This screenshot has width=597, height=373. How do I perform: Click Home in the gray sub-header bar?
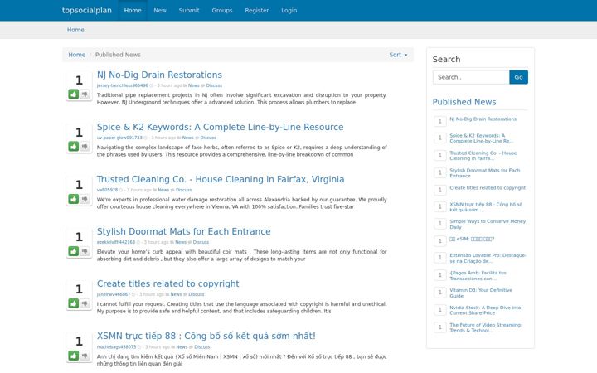(75, 30)
